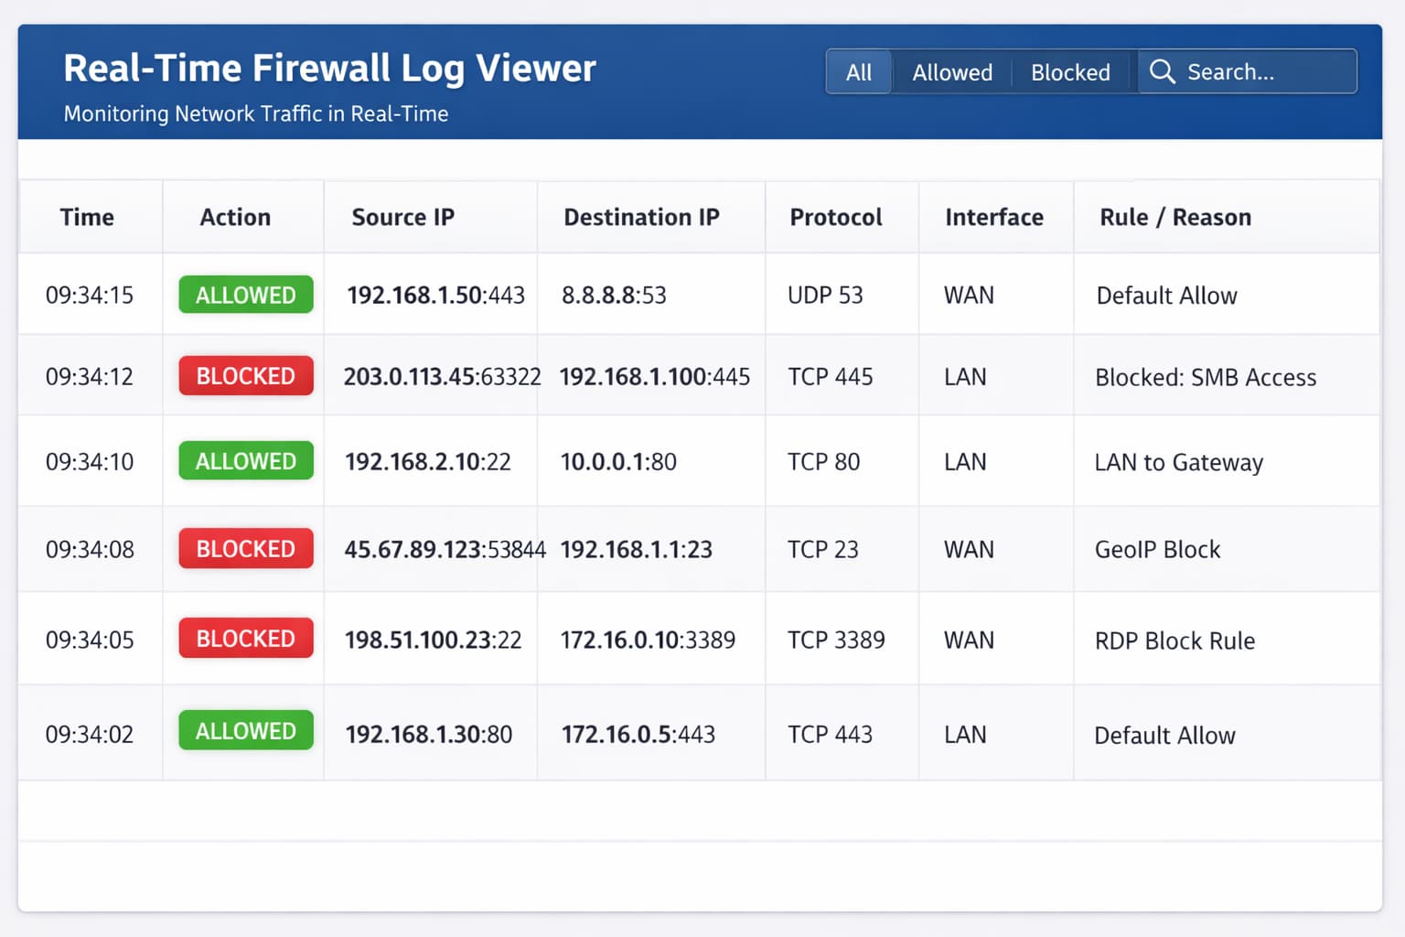The width and height of the screenshot is (1405, 937).
Task: Click Rule / Reason column header
Action: coord(1174,218)
